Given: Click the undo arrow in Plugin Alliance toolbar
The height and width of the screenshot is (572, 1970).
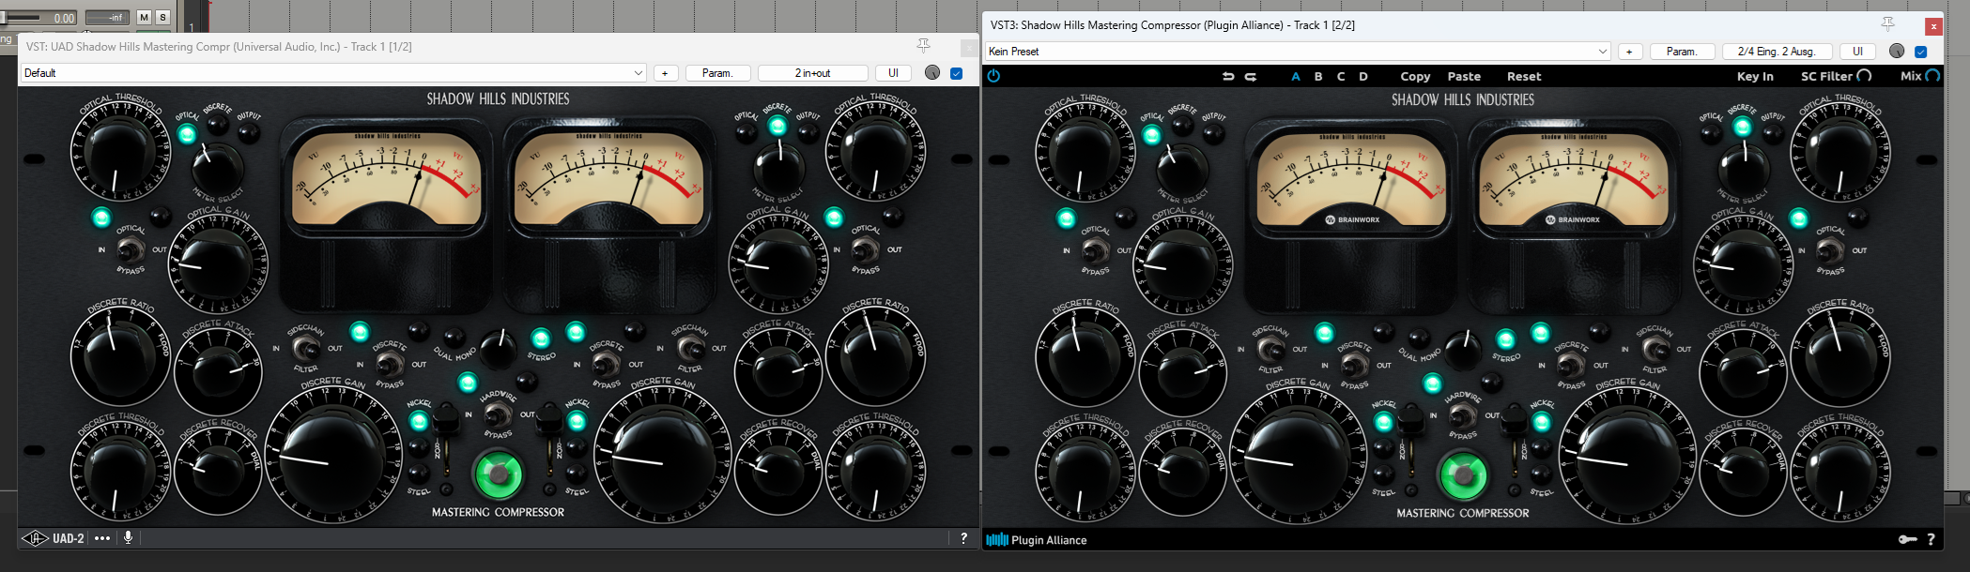Looking at the screenshot, I should click(1228, 77).
